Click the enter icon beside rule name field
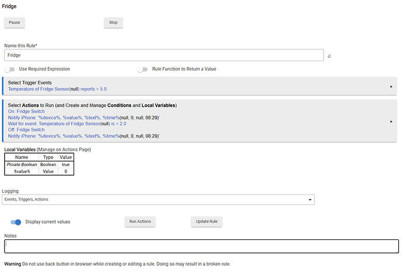The height and width of the screenshot is (279, 403). coord(329,56)
